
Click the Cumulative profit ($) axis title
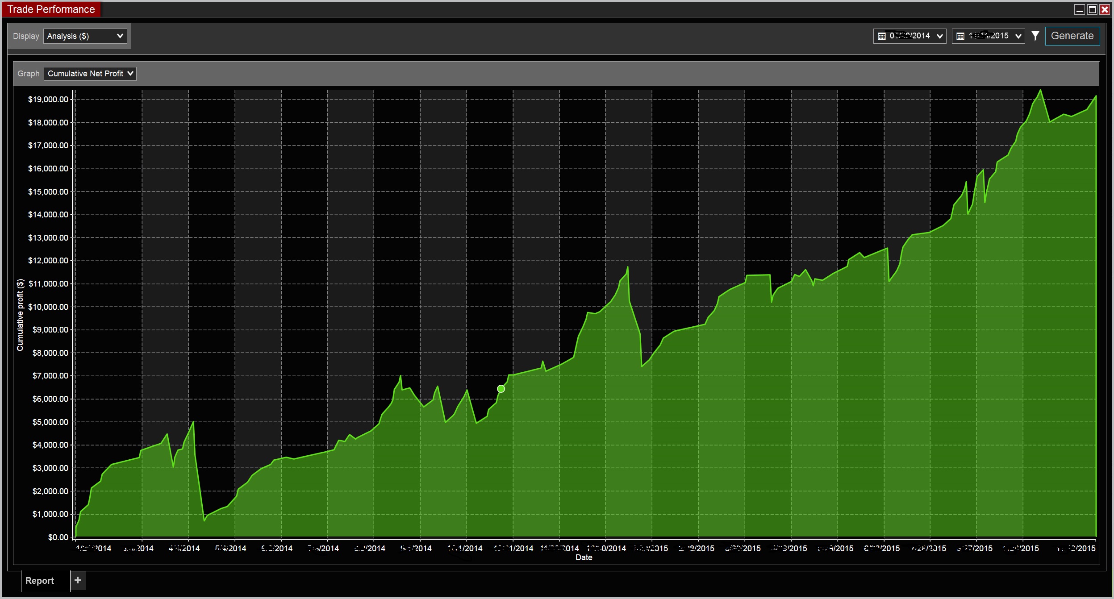pos(20,315)
